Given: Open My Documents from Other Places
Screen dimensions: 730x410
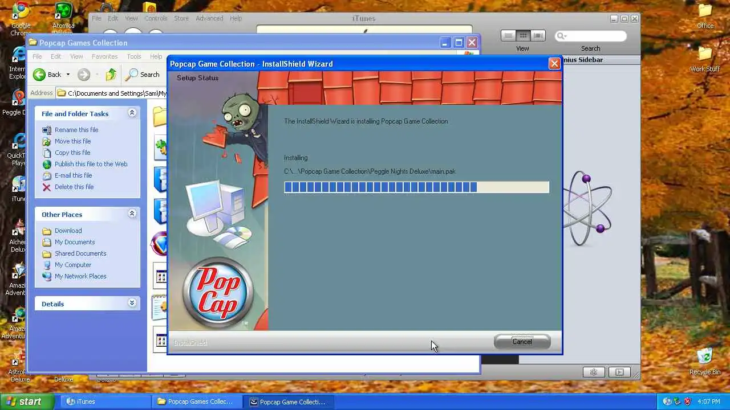Looking at the screenshot, I should coord(75,242).
